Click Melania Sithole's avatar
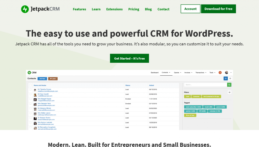 click(x=35, y=109)
